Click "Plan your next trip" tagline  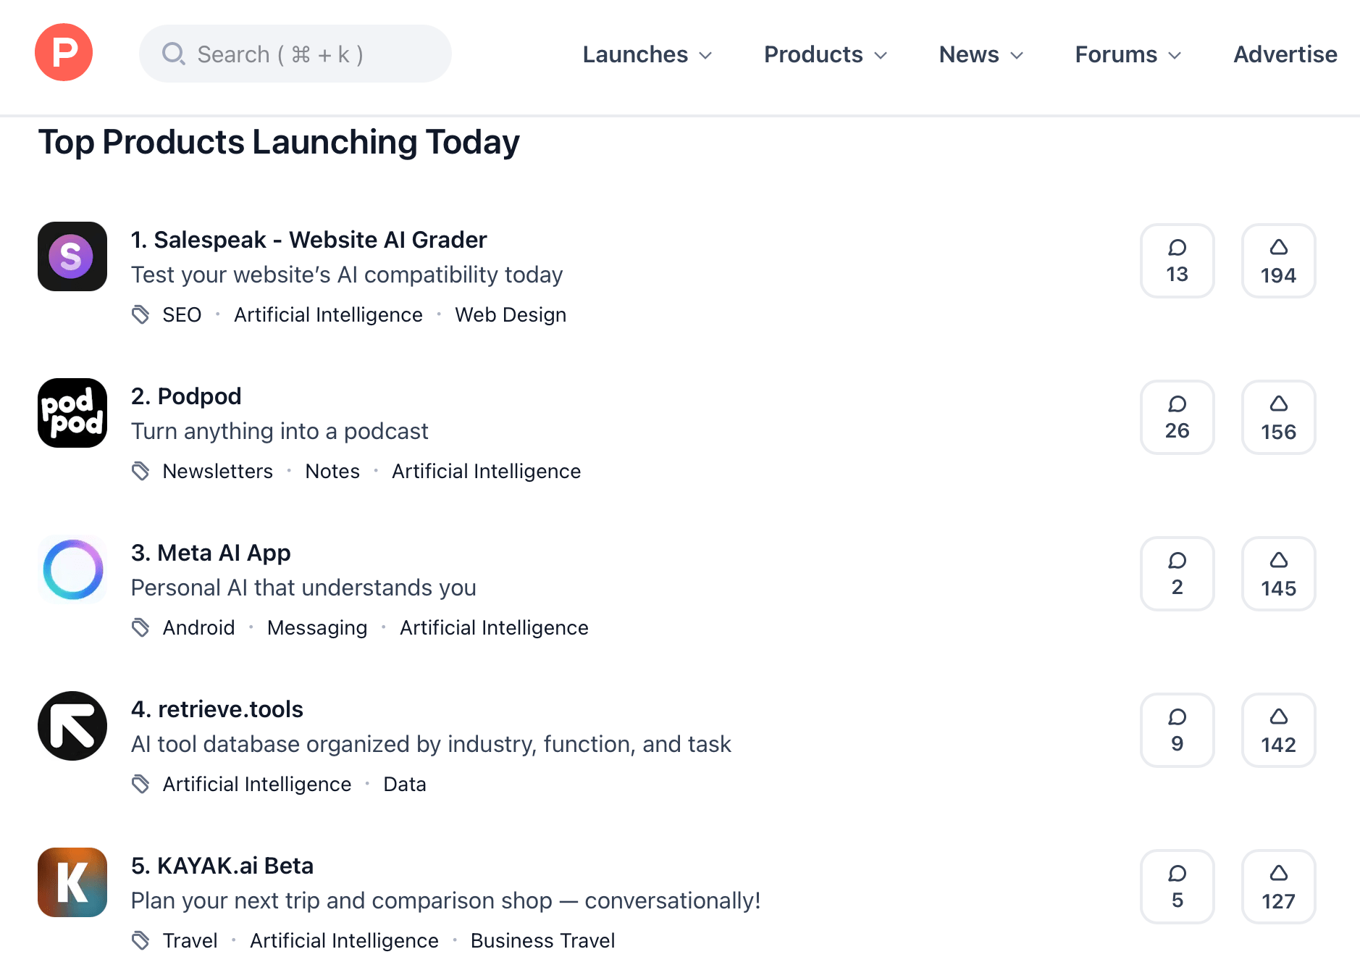(x=445, y=901)
